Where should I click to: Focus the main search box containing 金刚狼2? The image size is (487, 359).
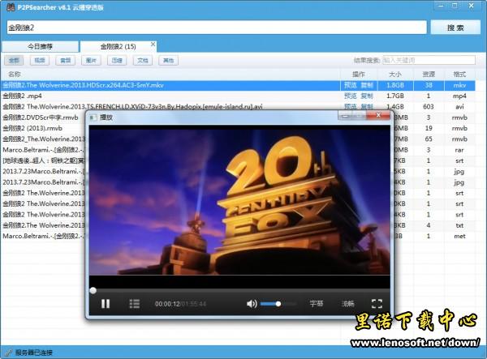(217, 28)
